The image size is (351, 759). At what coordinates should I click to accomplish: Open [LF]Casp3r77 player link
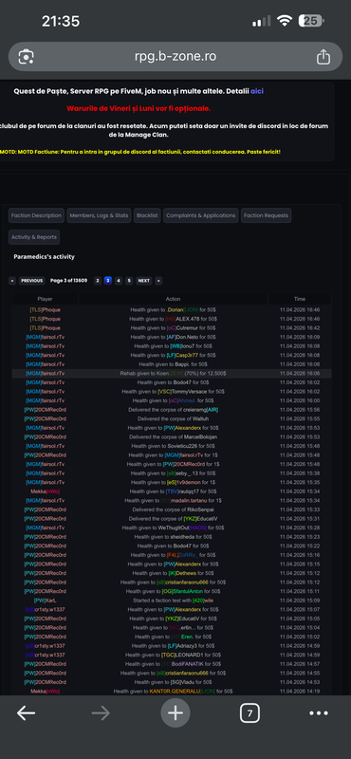pyautogui.click(x=182, y=355)
